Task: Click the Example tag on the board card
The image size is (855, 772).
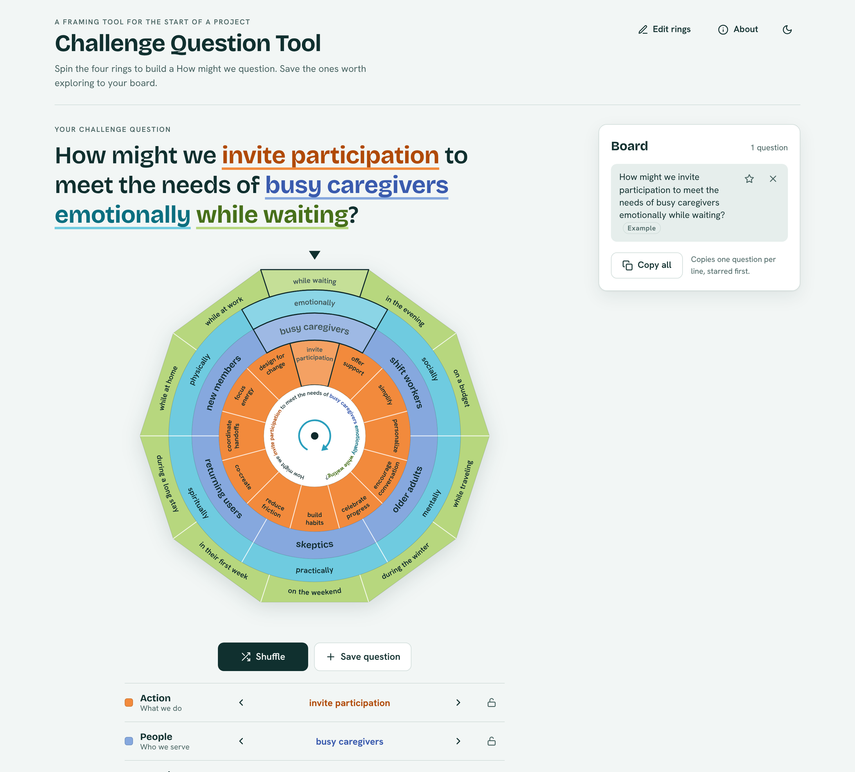Action: (x=641, y=228)
